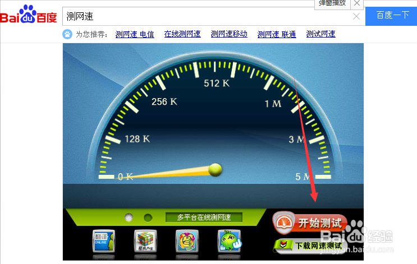This screenshot has width=417, height=264.
Task: Open the 在线测网速 suggestion link
Action: pos(182,34)
